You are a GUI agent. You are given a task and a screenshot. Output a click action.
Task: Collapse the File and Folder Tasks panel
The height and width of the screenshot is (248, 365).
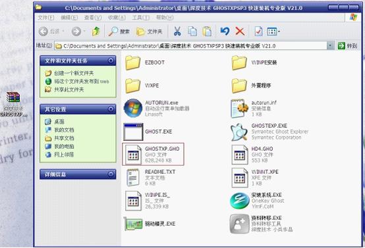click(111, 61)
